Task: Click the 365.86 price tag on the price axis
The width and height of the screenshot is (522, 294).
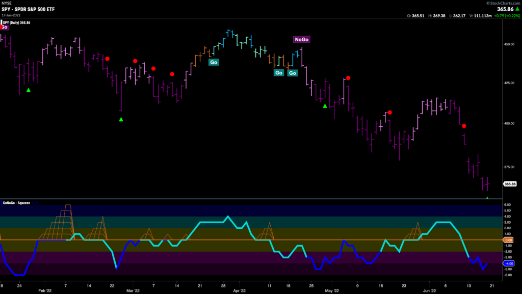Action: (510, 184)
